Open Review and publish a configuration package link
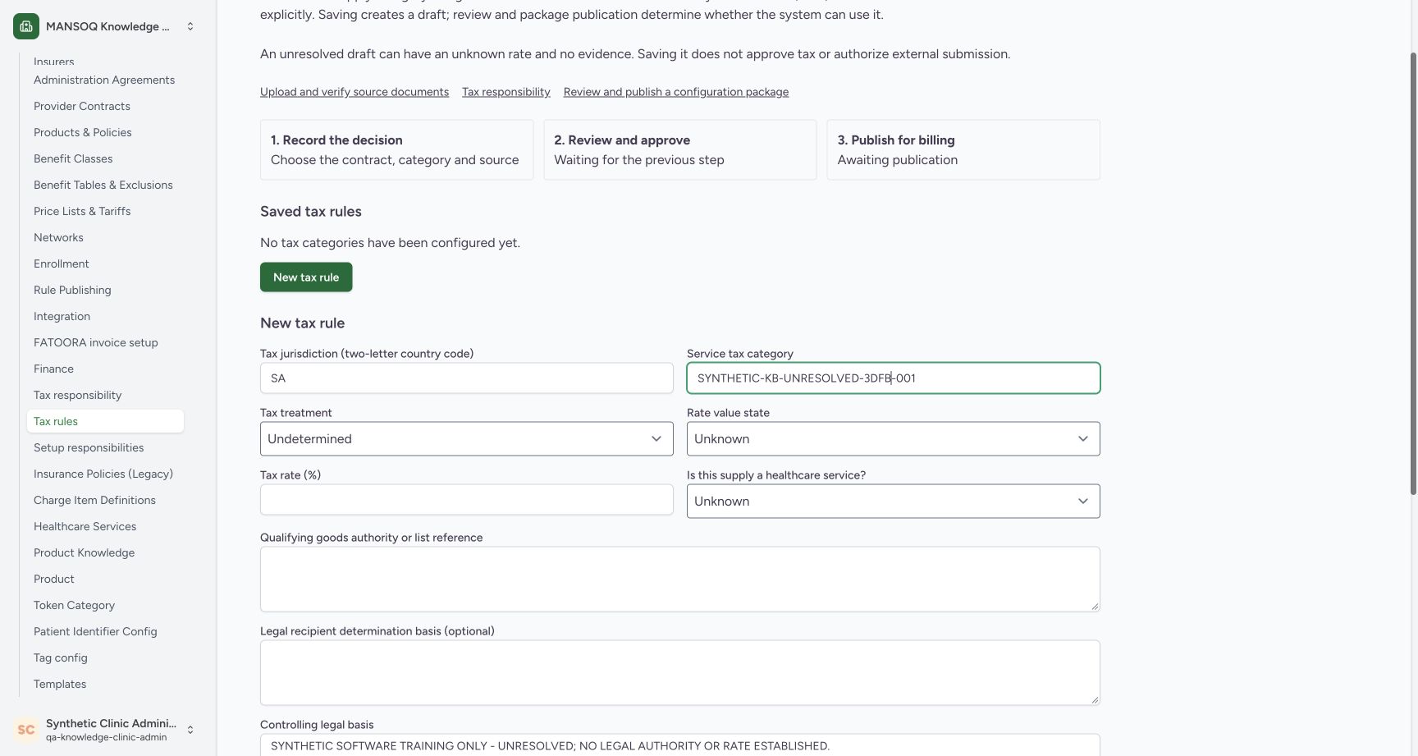 (676, 92)
